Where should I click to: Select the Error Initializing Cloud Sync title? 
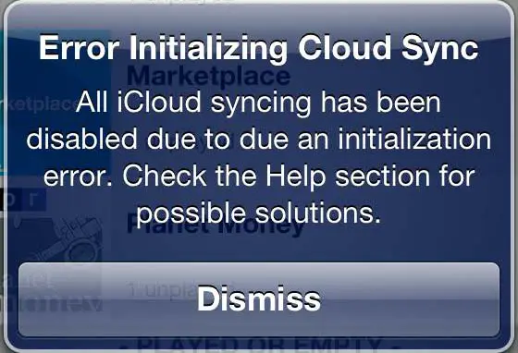(259, 48)
